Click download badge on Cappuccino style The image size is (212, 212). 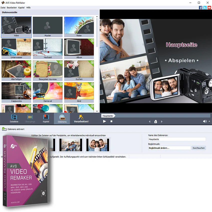[29, 84]
